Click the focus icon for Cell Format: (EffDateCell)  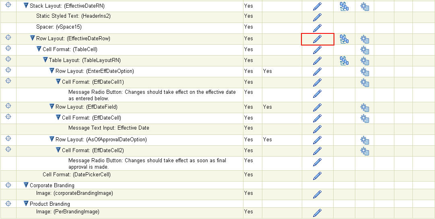point(8,117)
